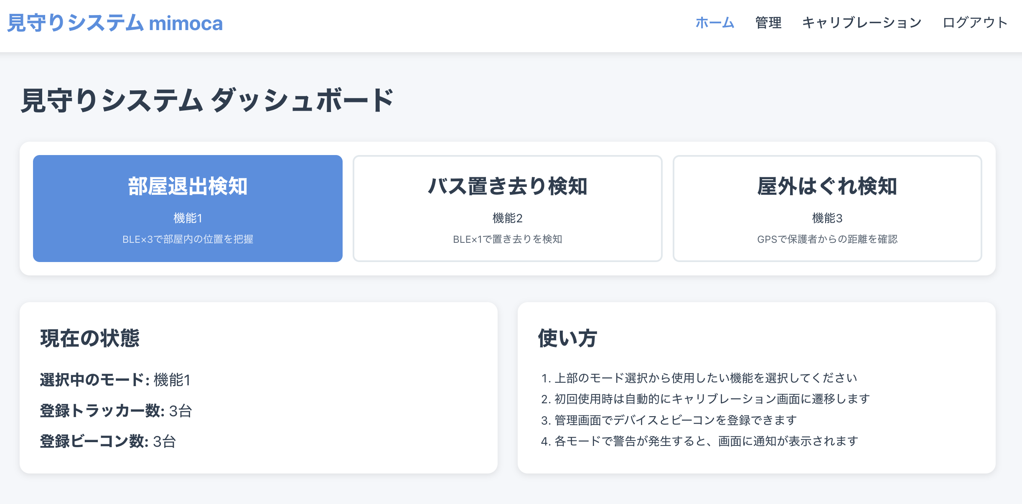This screenshot has height=504, width=1022.
Task: Select the 部屋退出検知 mode card
Action: coord(188,208)
